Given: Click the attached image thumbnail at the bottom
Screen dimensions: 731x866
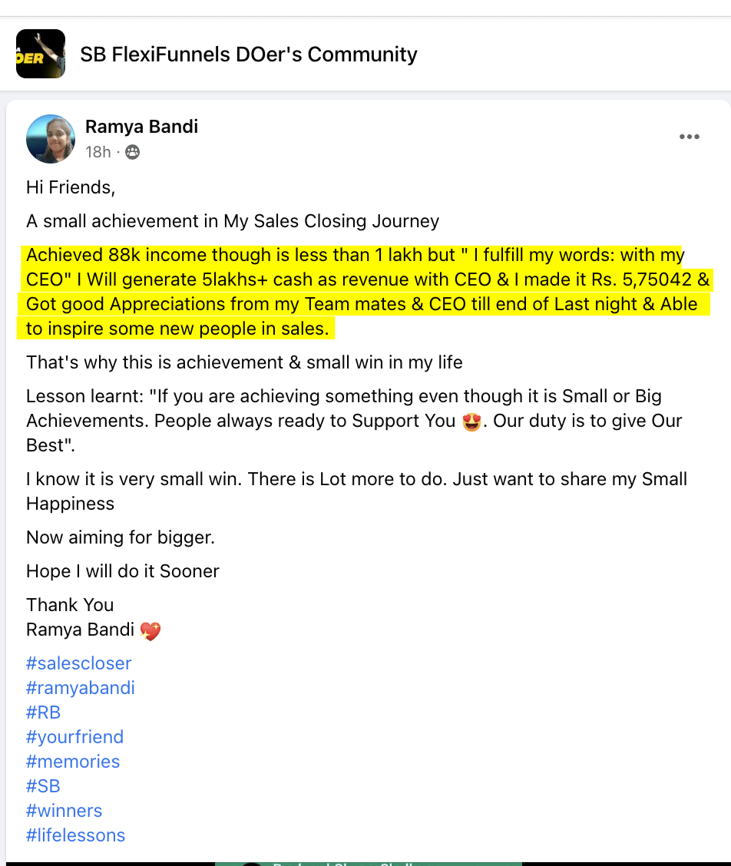Looking at the screenshot, I should pyautogui.click(x=365, y=862).
